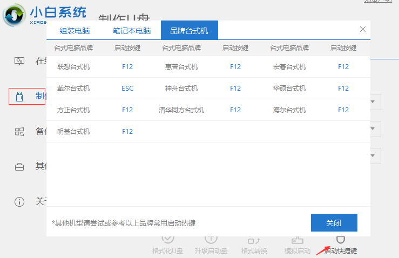Click the backup grid icon in sidebar
Image resolution: width=399 pixels, height=258 pixels.
click(x=19, y=131)
